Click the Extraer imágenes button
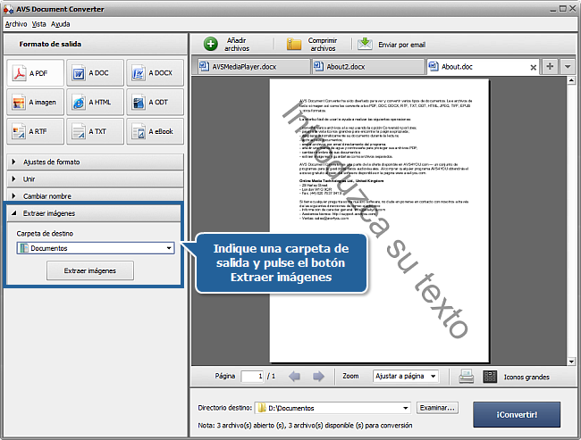Image resolution: width=581 pixels, height=440 pixels. point(90,271)
